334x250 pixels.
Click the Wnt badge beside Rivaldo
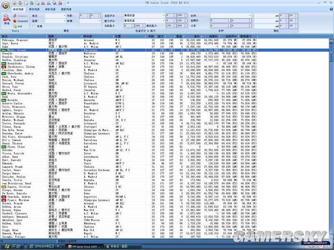[x=4, y=100]
